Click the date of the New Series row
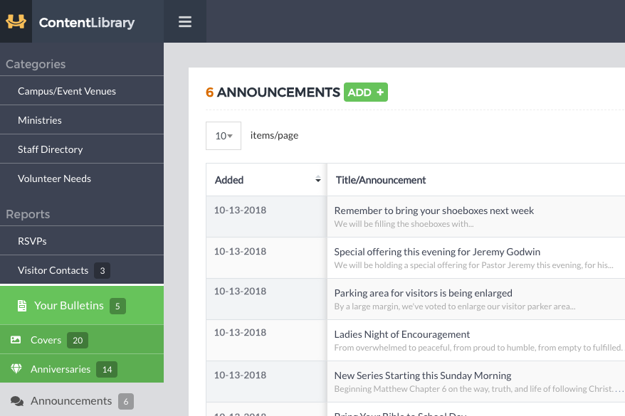 pos(240,375)
